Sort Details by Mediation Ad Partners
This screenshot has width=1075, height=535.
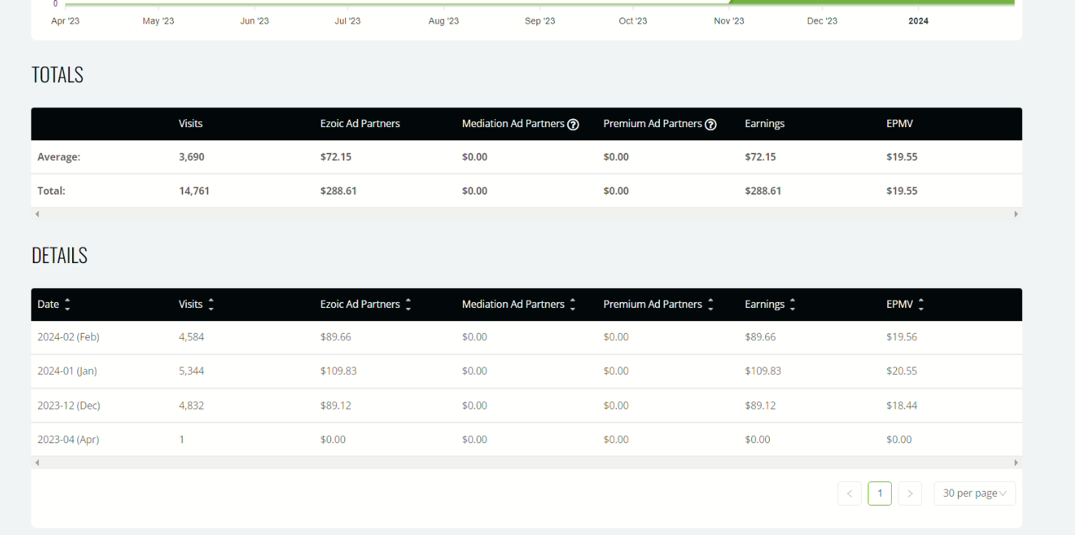click(x=572, y=304)
